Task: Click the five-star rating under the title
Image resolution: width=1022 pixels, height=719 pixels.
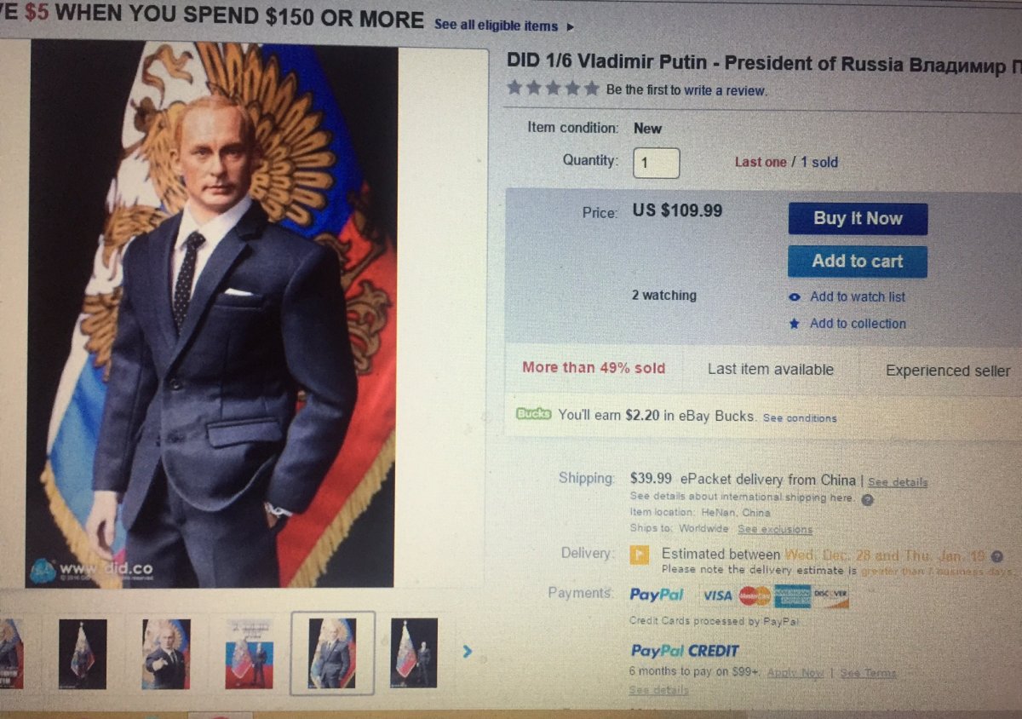Action: 553,89
